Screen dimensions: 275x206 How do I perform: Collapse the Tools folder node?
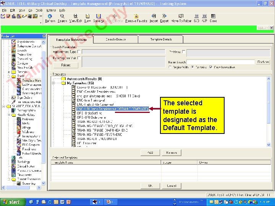(9, 76)
